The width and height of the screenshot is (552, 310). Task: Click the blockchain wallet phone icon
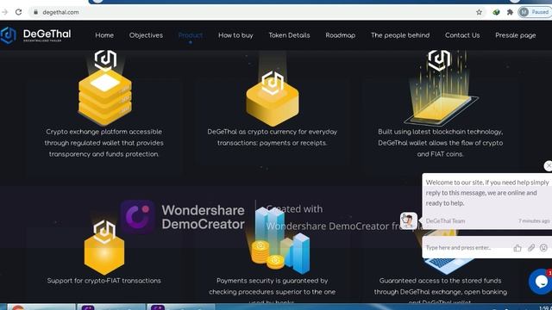[440, 88]
